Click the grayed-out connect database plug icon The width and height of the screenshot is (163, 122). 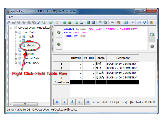point(9,22)
